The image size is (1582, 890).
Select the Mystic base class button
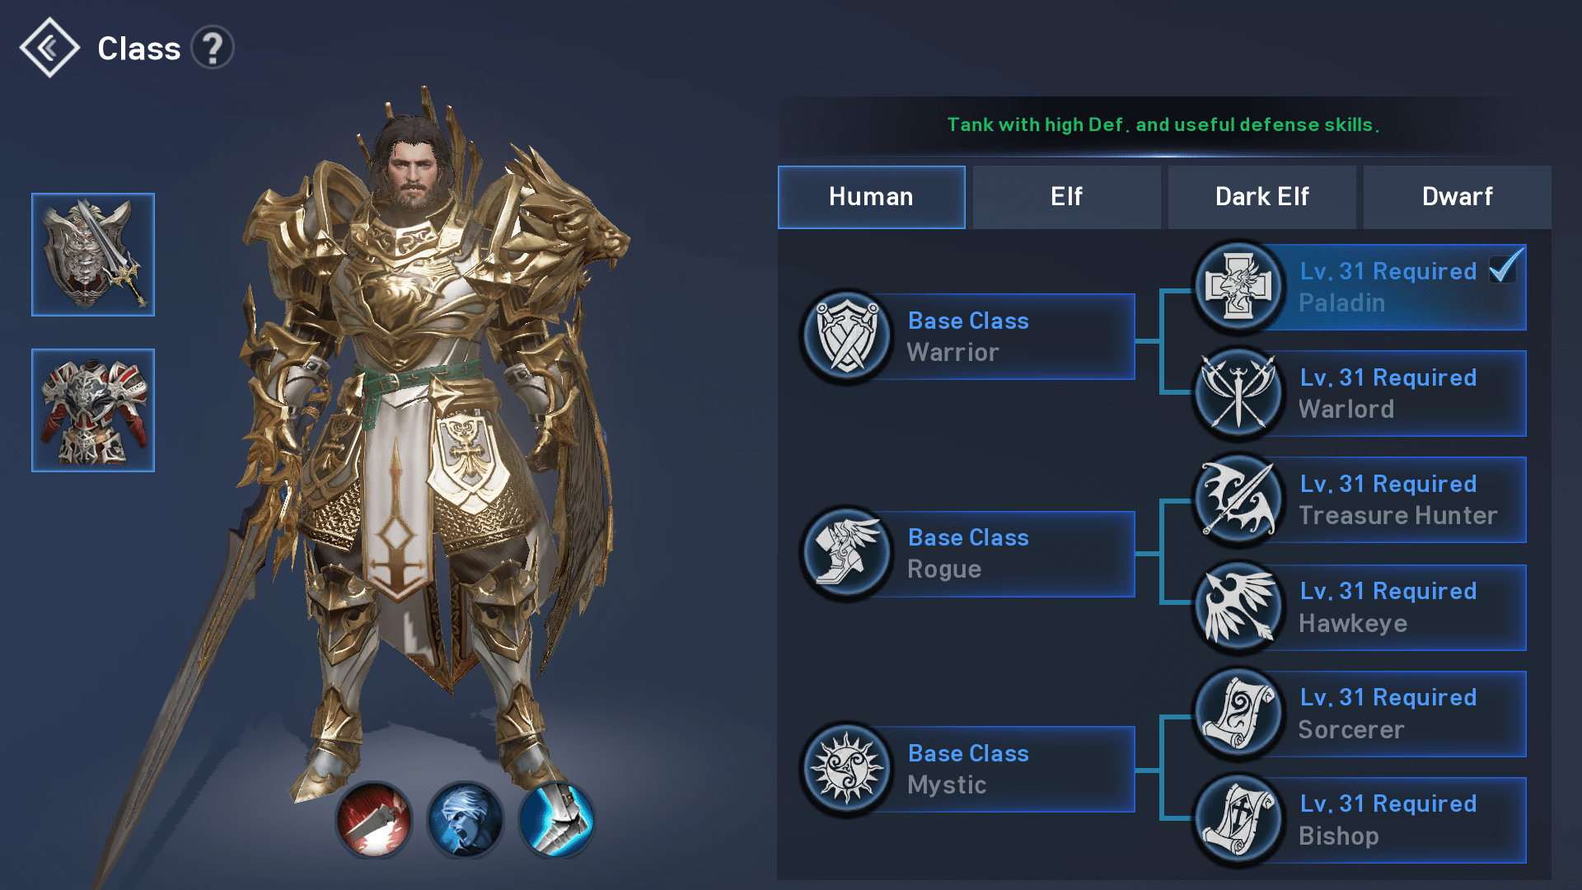point(968,769)
